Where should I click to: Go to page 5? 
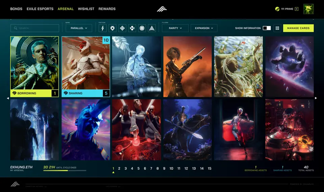(138, 168)
